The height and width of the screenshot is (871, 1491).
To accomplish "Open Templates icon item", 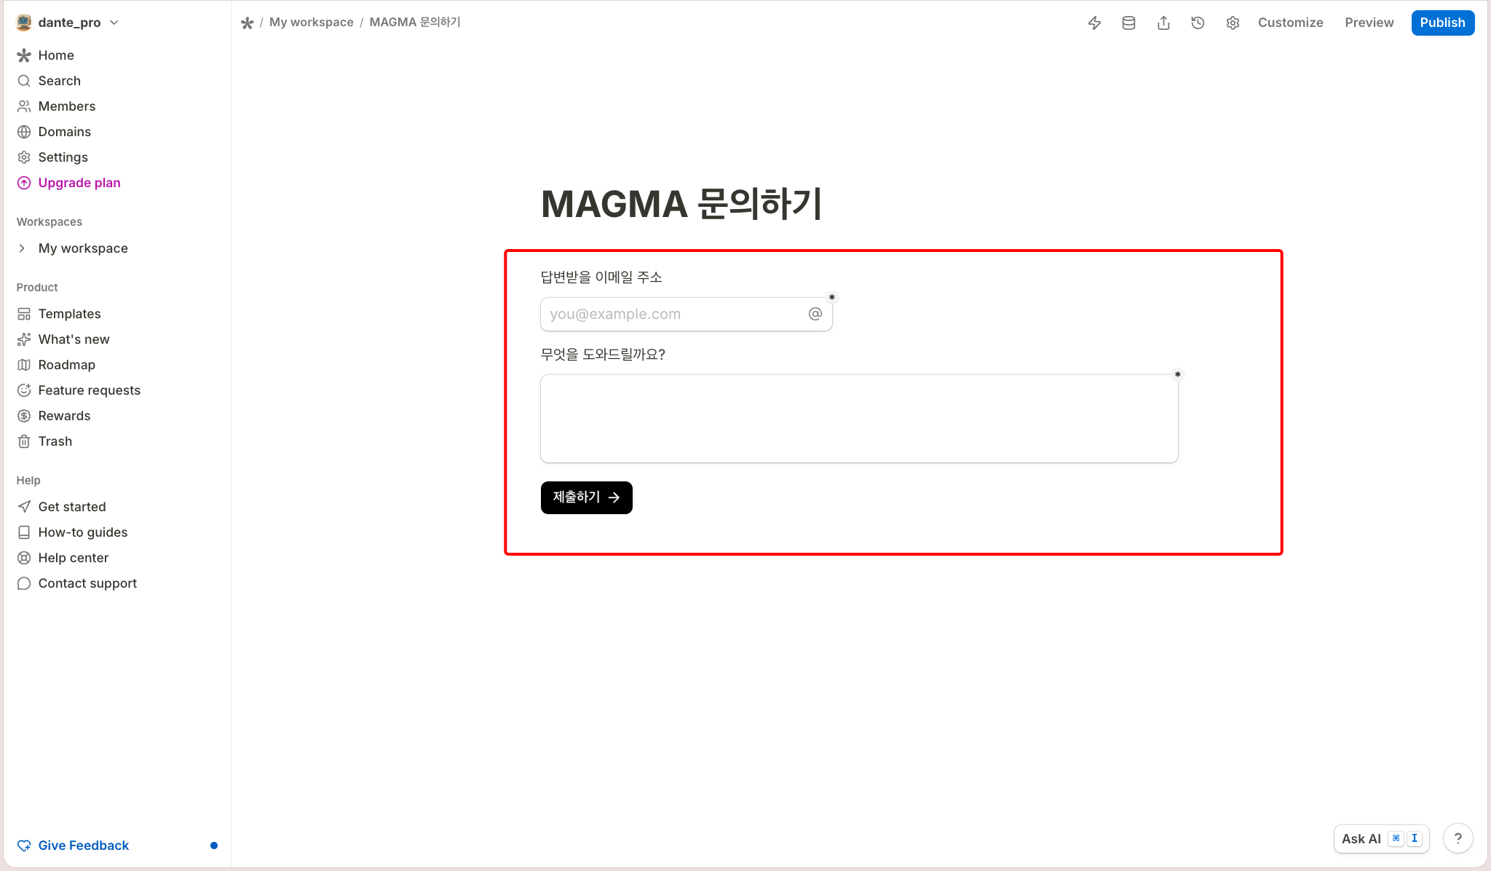I will point(24,314).
